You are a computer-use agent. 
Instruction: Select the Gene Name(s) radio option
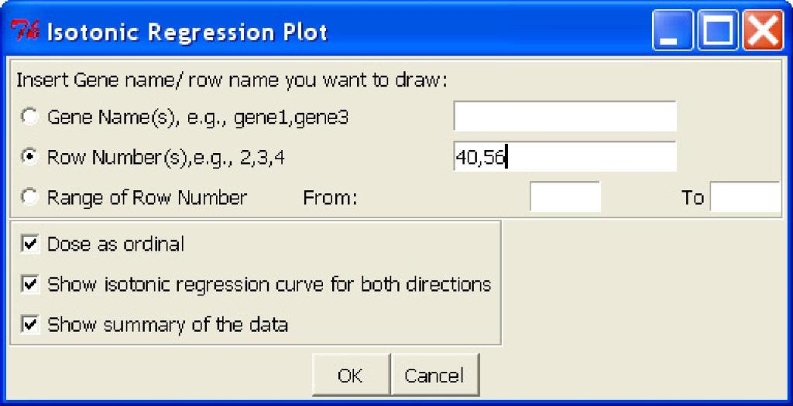click(x=29, y=117)
